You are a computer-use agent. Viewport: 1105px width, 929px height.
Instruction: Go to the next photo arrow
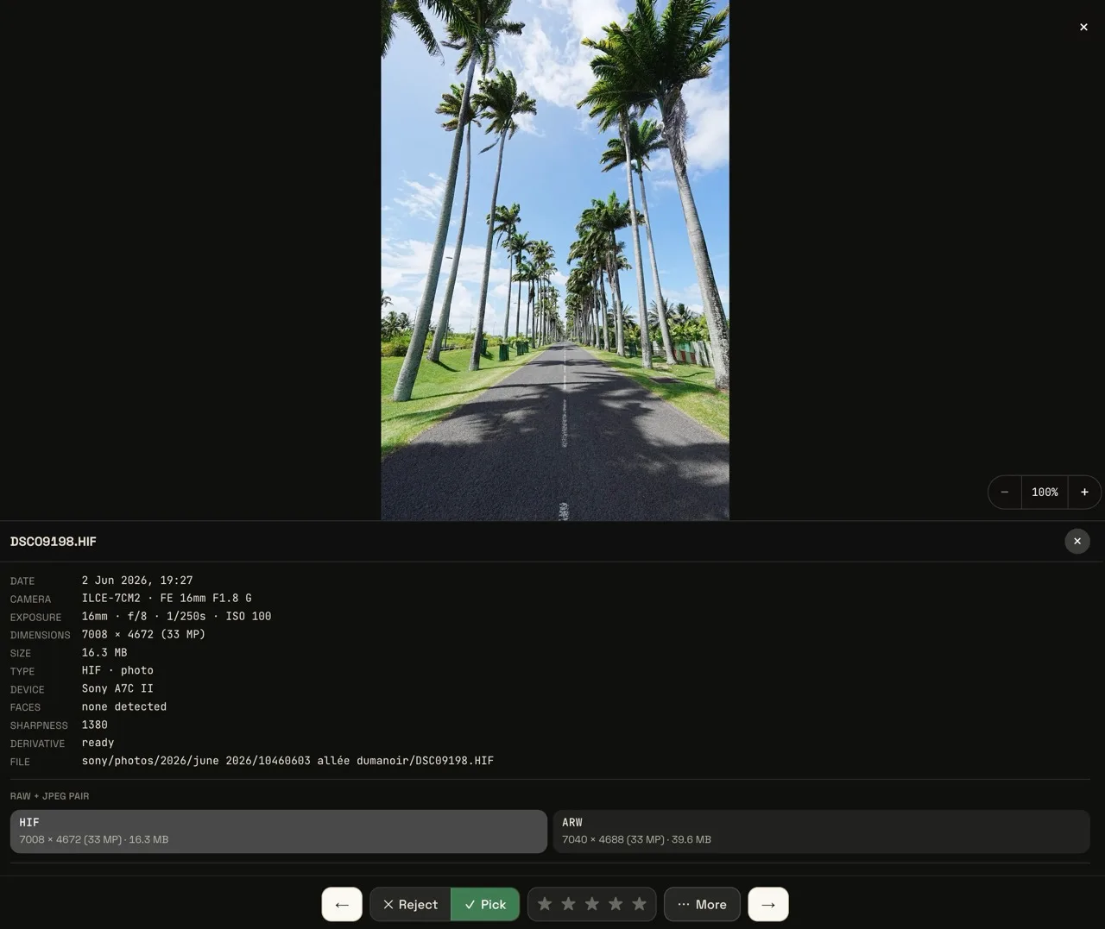pos(768,904)
